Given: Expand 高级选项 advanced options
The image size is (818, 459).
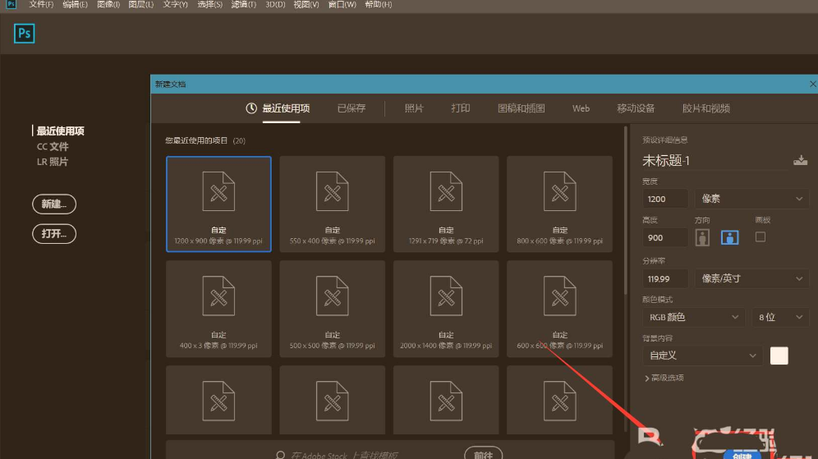Looking at the screenshot, I should tap(664, 378).
